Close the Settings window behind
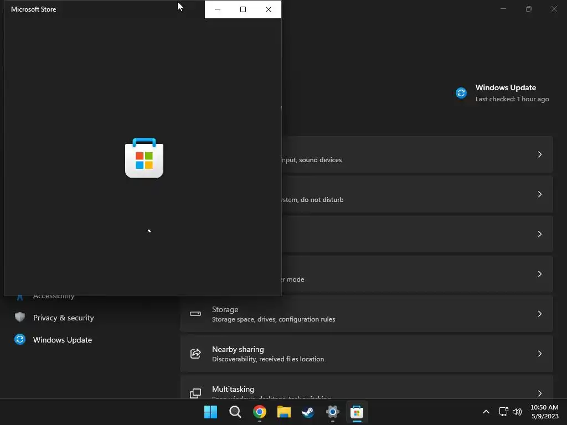 click(x=554, y=9)
